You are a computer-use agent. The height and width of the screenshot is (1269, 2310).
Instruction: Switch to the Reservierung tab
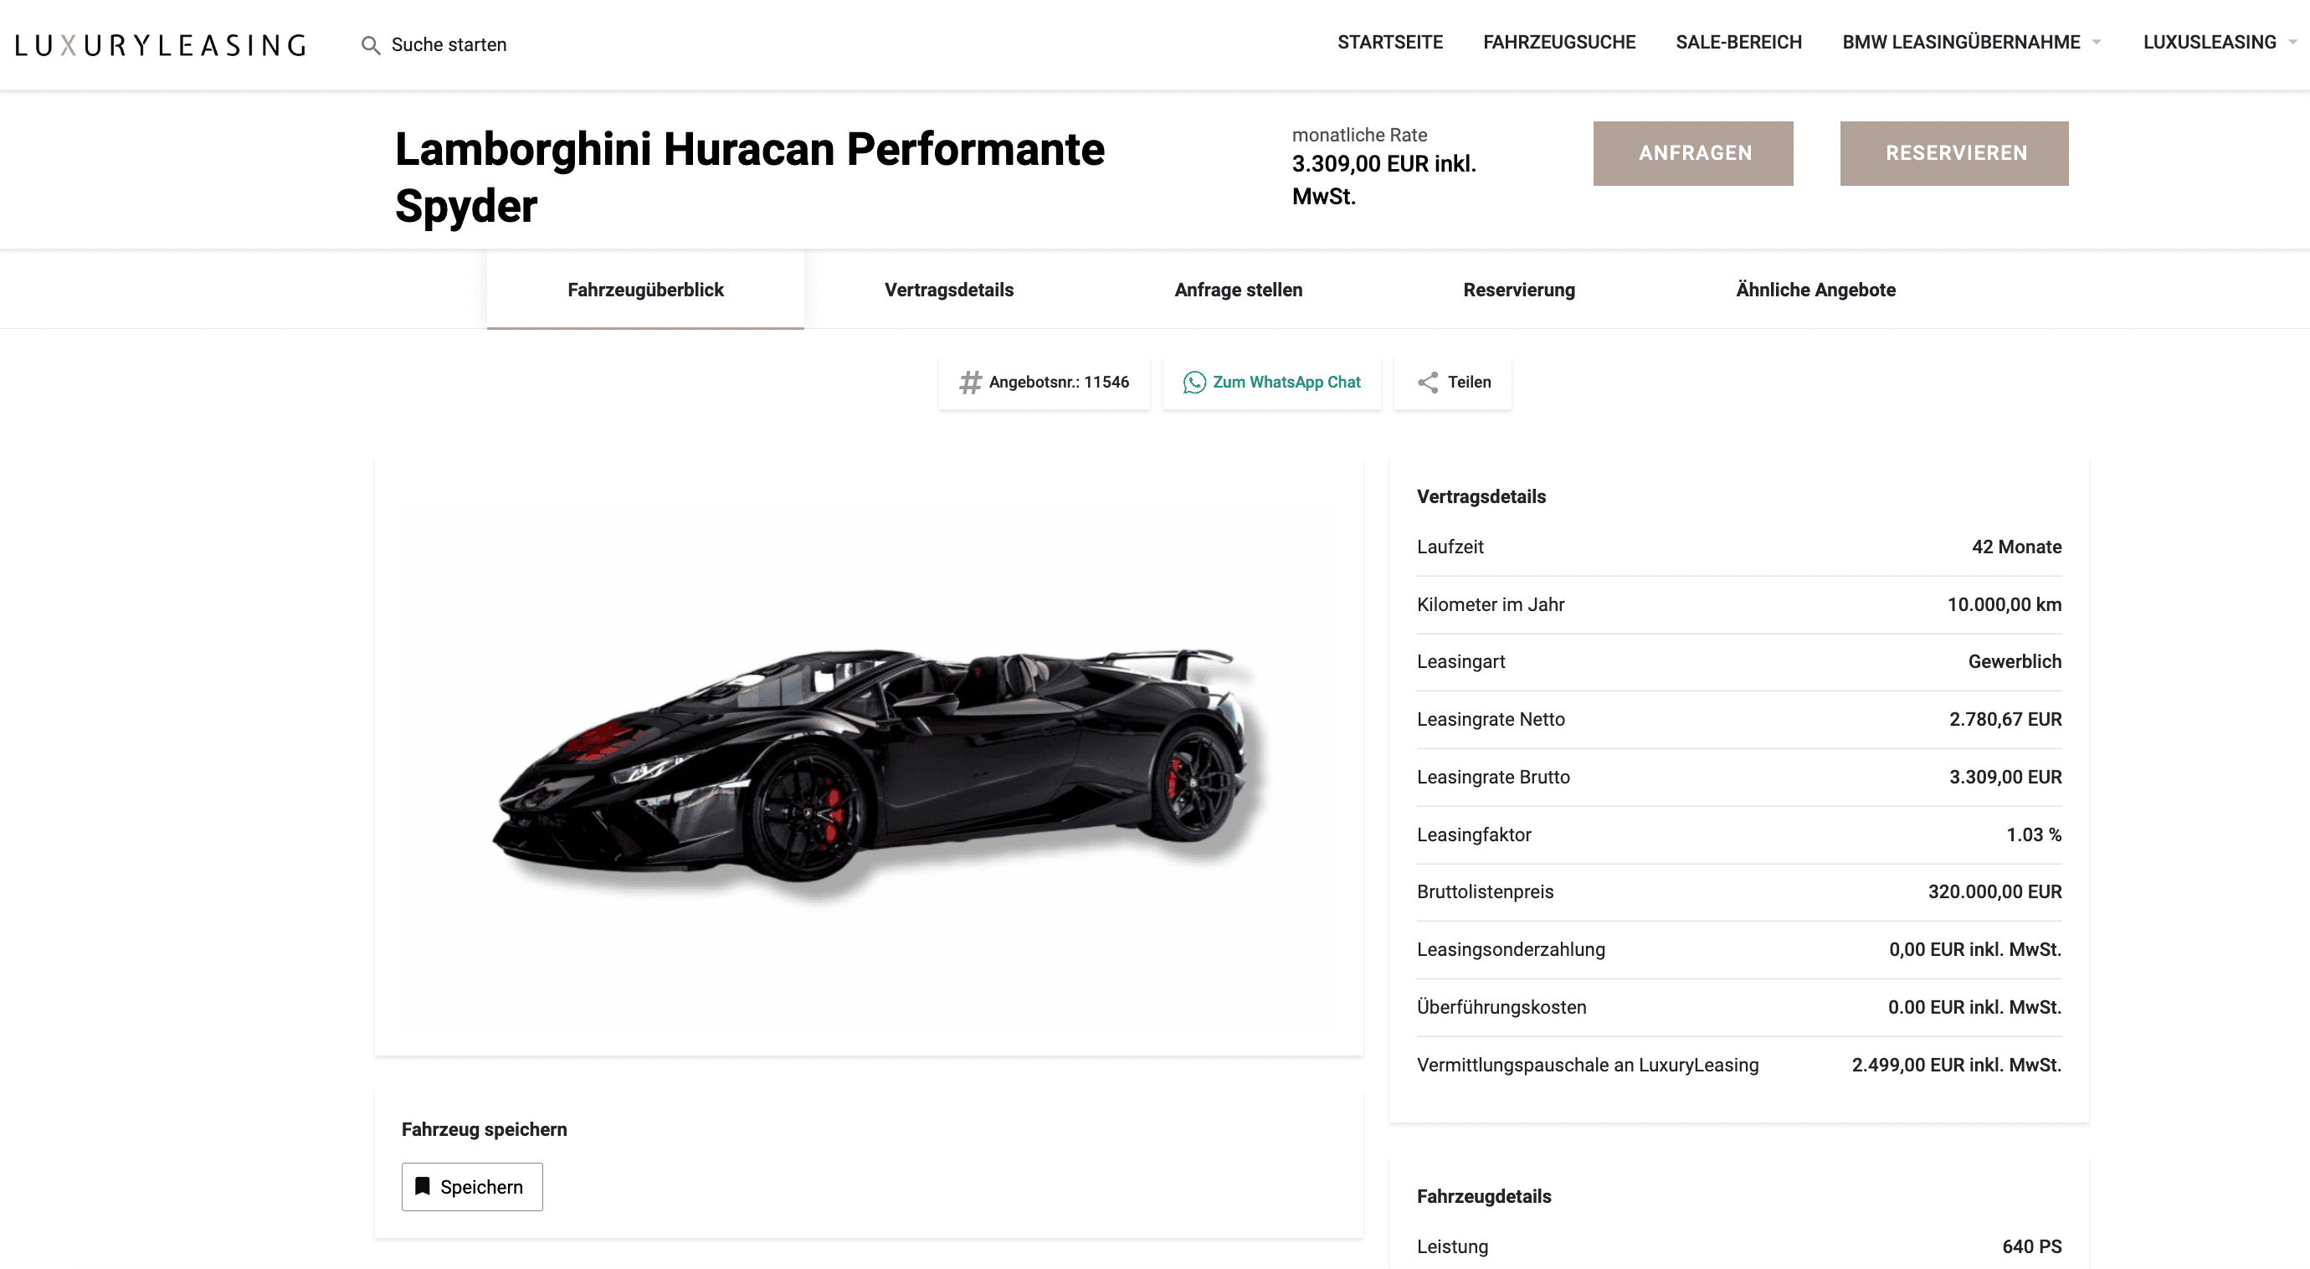point(1519,290)
